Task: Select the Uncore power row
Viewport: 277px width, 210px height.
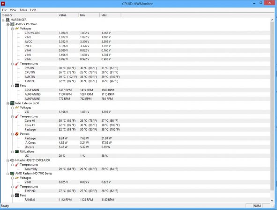Action: (x=135, y=147)
